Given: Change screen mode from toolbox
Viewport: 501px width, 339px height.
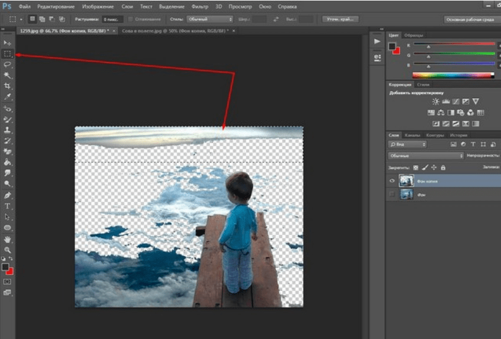Looking at the screenshot, I should pos(7,292).
